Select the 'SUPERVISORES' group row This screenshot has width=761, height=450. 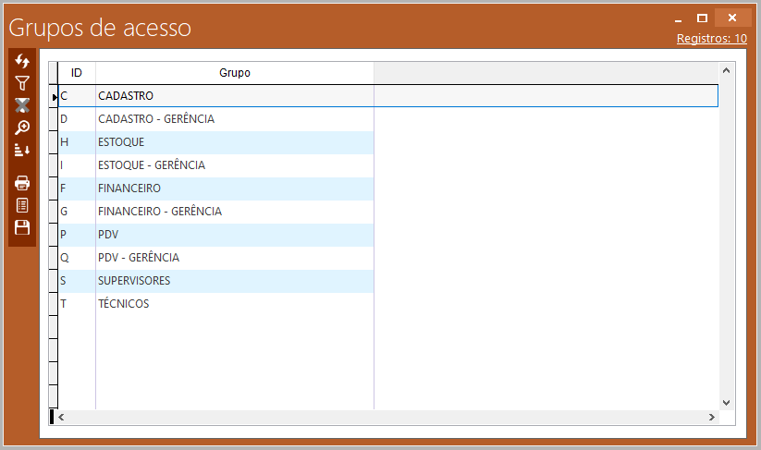pyautogui.click(x=134, y=281)
